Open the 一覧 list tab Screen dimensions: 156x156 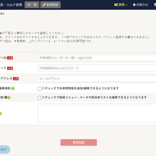[x=32, y=5]
